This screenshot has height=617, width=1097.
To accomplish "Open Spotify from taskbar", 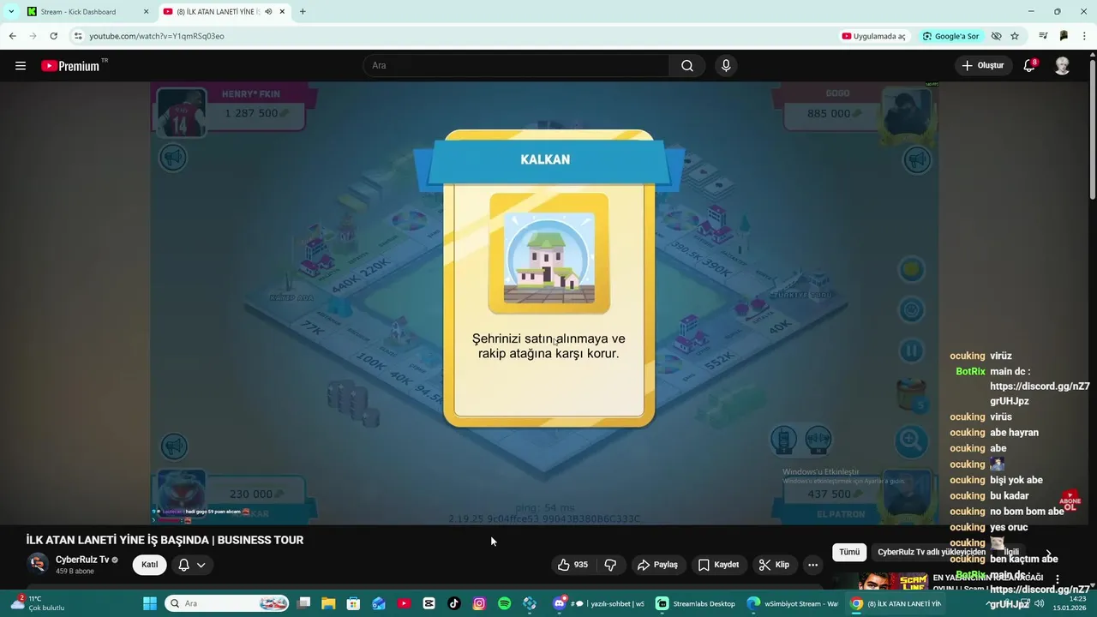I will click(504, 603).
